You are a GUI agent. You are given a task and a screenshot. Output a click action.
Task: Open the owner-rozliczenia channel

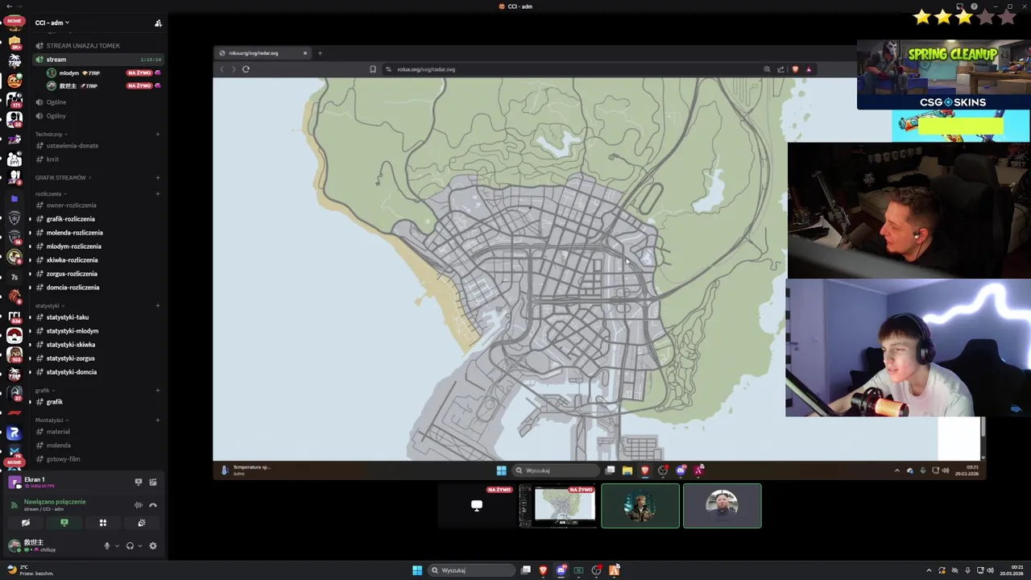(97, 205)
